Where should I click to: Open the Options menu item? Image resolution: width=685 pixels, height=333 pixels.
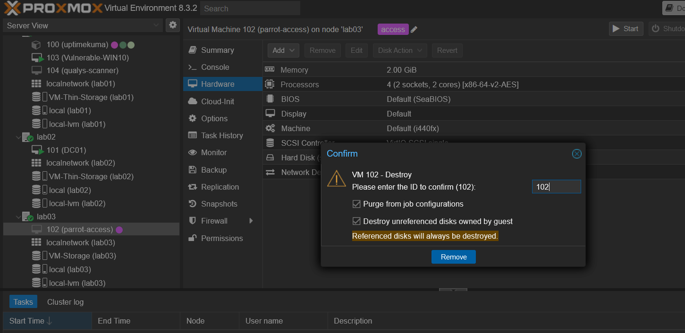point(223,118)
